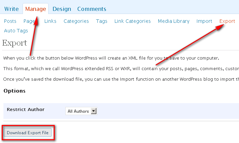This screenshot has width=239, height=143.
Task: Go to Posts submenu
Action: (x=10, y=21)
